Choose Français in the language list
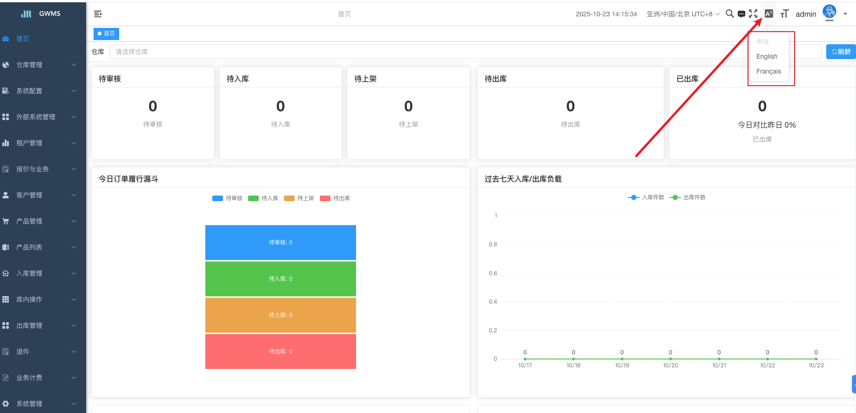 pos(768,71)
